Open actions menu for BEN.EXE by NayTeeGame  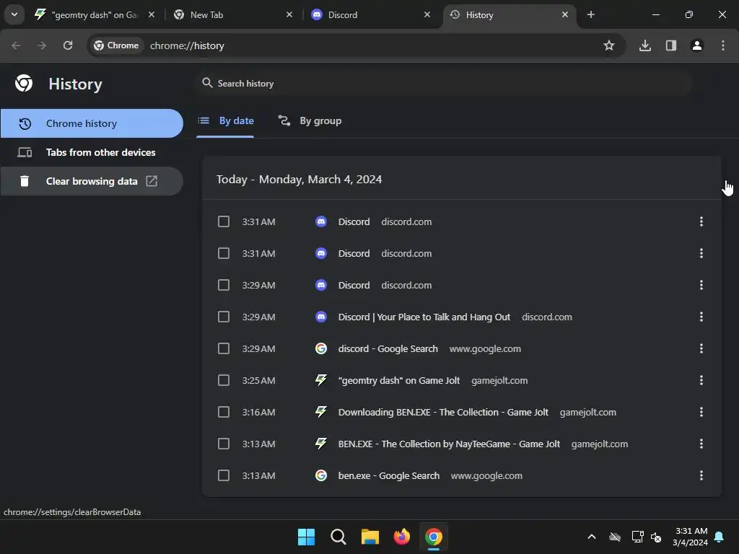point(701,444)
